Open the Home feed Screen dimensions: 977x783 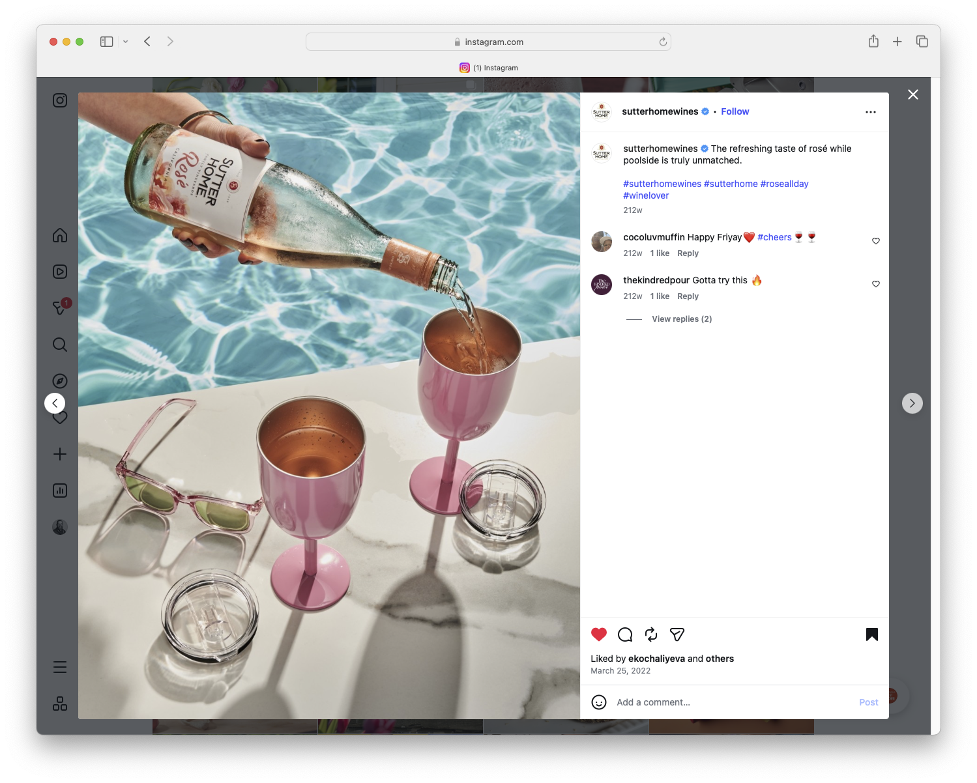(x=59, y=235)
